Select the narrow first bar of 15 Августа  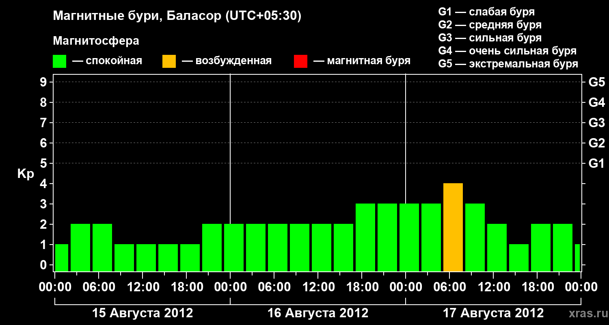pyautogui.click(x=62, y=258)
